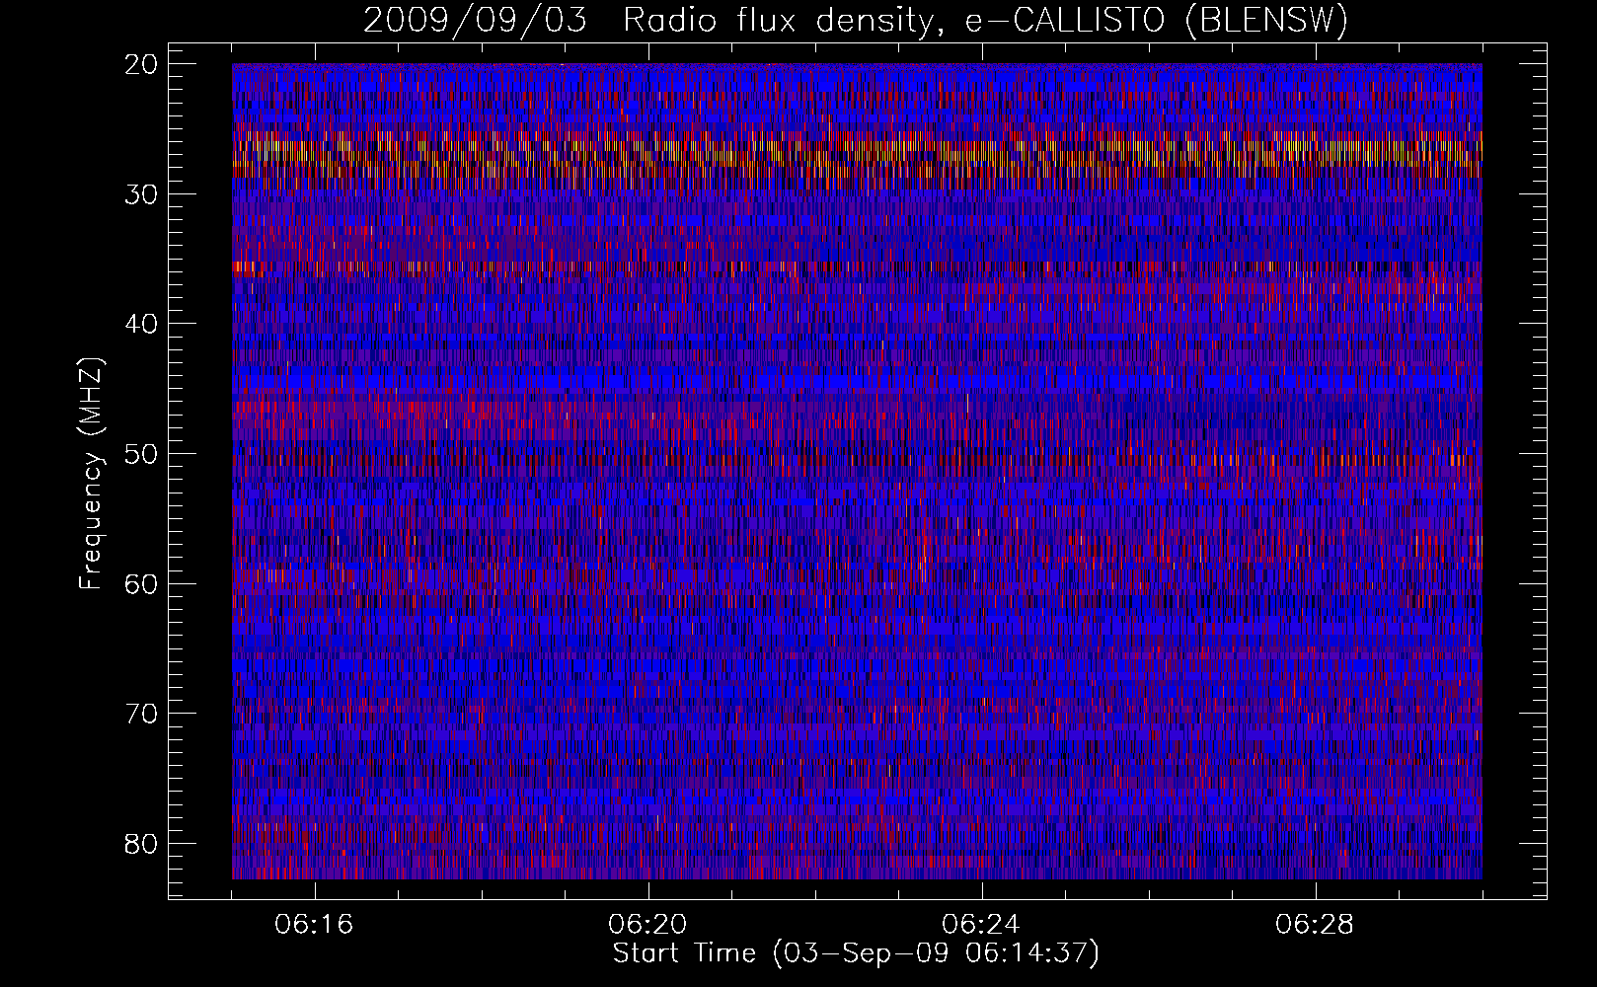The image size is (1597, 987).
Task: Click the 60 MHz frequency tick label
Action: (x=142, y=583)
